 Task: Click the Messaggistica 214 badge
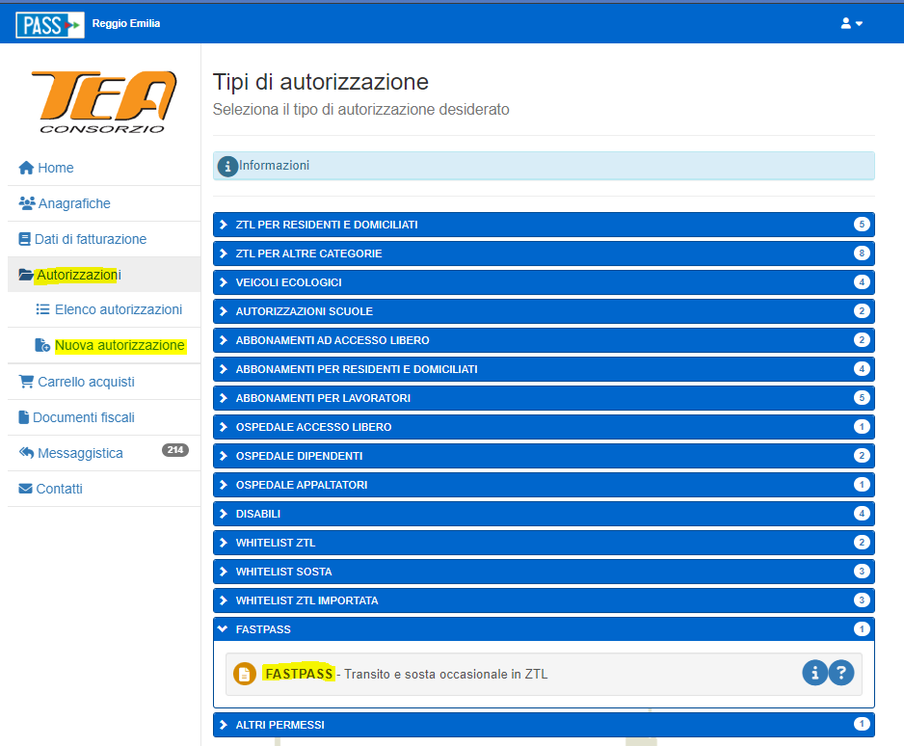[x=174, y=450]
